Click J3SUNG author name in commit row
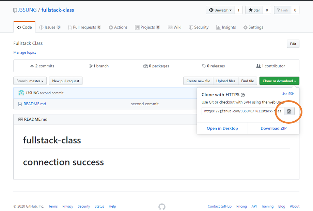This screenshot has width=313, height=211. (x=32, y=93)
